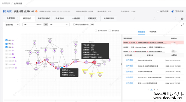Collapse the right root-cause panel
186x102 pixels.
pyautogui.click(x=121, y=64)
